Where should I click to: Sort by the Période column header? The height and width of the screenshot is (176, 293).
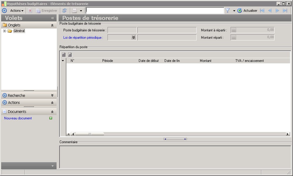pos(108,61)
